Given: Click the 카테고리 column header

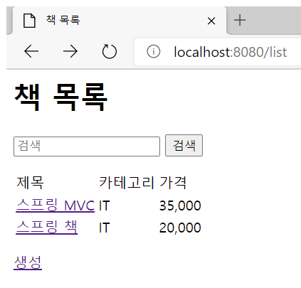Looking at the screenshot, I should click(x=127, y=183).
